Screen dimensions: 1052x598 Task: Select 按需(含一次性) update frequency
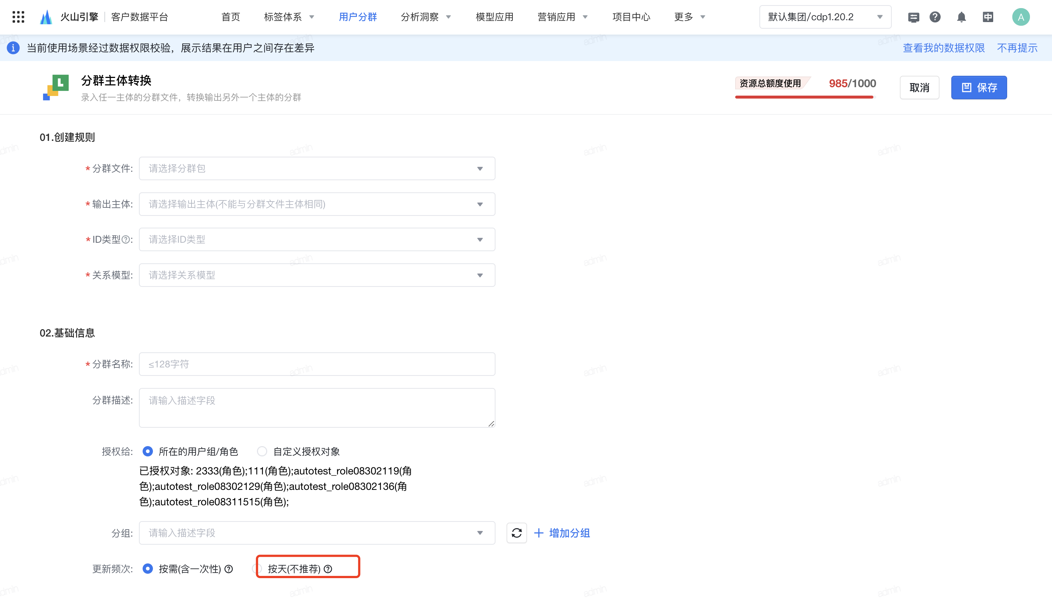pyautogui.click(x=148, y=569)
